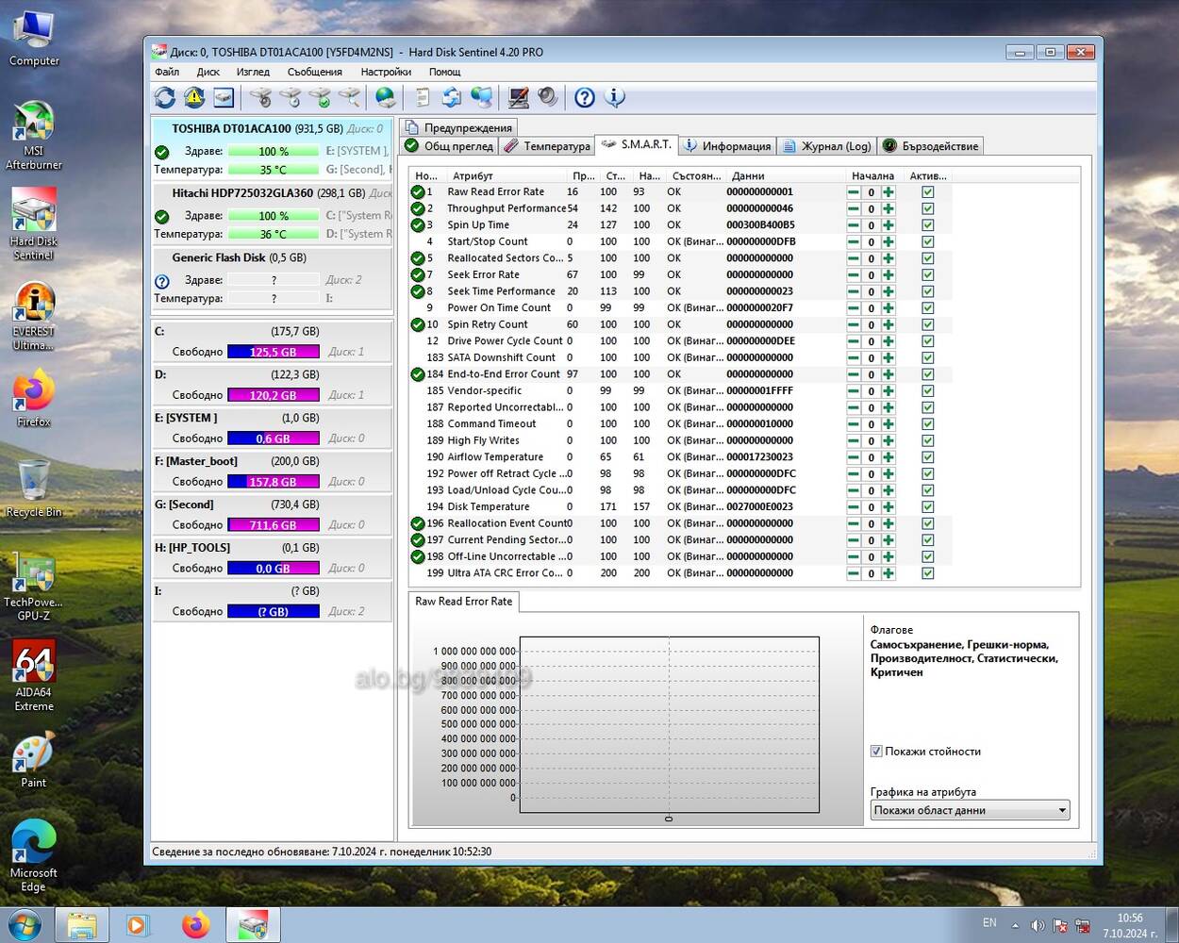Switch to the Температура tab
The image size is (1179, 943).
point(547,146)
